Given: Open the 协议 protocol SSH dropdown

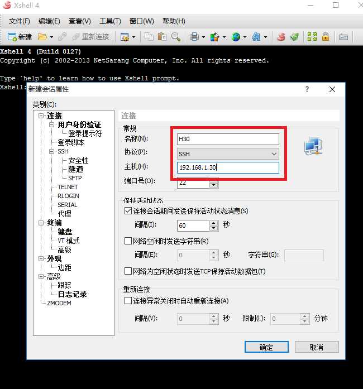Looking at the screenshot, I should point(228,154).
